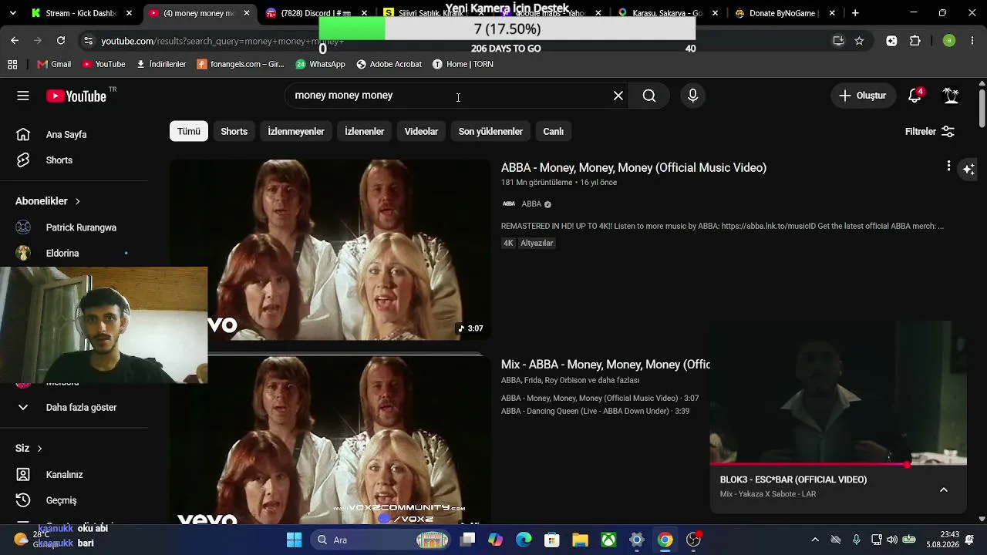987x555 pixels.
Task: Open the fonangels.com bookmark
Action: [x=241, y=64]
